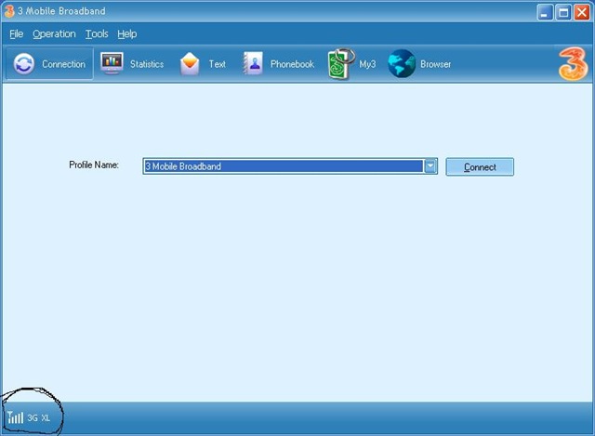Click the XL status bar label
This screenshot has height=436, width=595.
tap(46, 418)
